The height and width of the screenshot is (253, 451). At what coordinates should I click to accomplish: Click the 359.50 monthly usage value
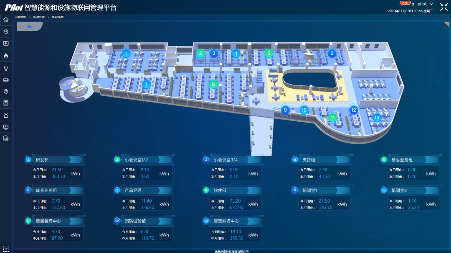pyautogui.click(x=236, y=238)
